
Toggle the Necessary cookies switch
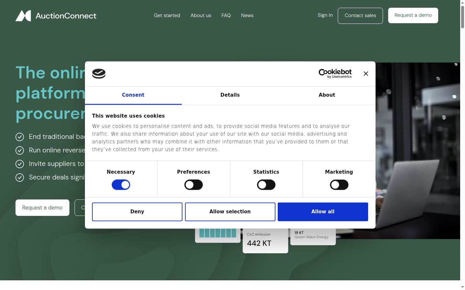[x=121, y=185]
